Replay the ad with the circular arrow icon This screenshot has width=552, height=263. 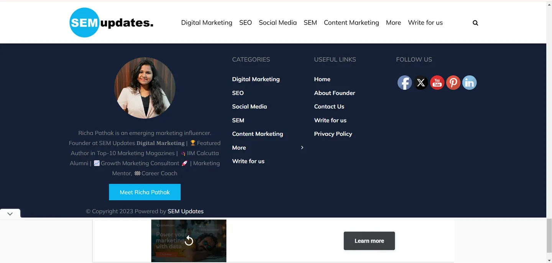click(189, 240)
